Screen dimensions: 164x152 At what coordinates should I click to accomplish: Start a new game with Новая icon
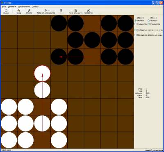pyautogui.click(x=6, y=12)
